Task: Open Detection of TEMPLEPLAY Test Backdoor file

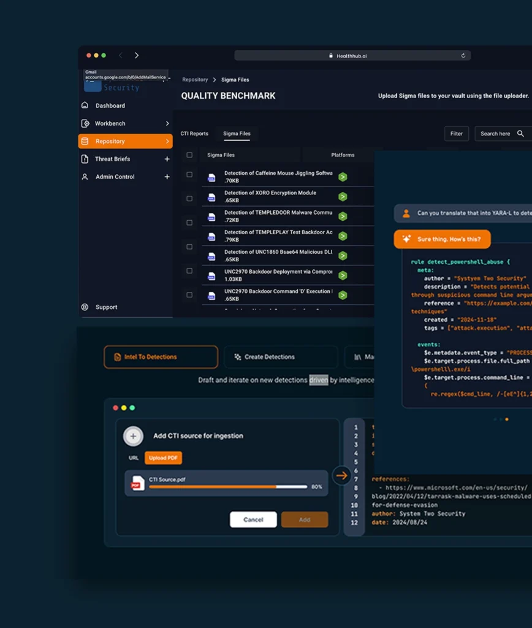Action: click(278, 232)
